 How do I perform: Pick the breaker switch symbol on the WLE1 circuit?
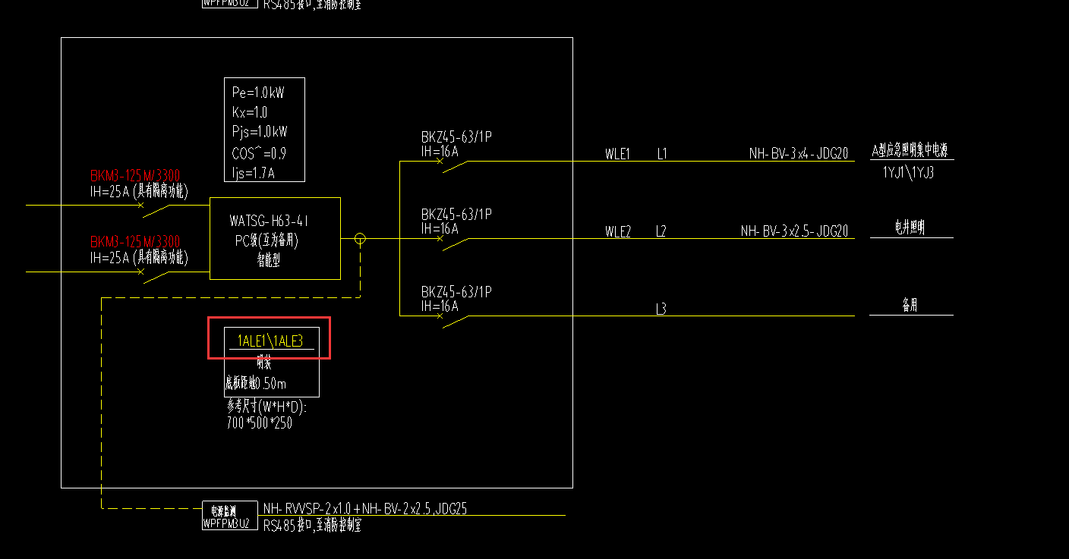click(453, 165)
